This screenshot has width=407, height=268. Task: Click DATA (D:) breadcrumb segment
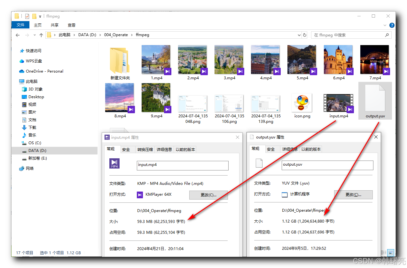[87, 35]
